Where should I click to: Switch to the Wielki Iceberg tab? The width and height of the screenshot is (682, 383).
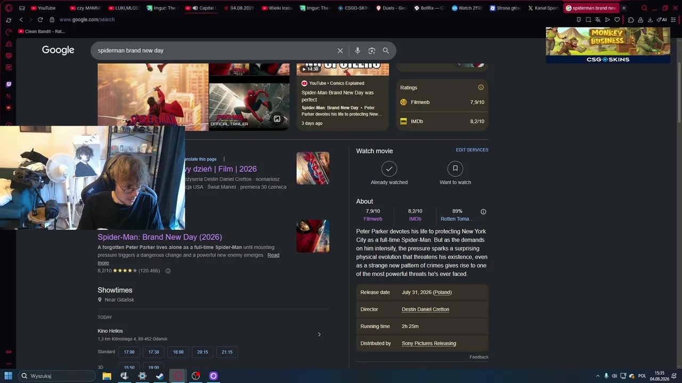click(279, 8)
